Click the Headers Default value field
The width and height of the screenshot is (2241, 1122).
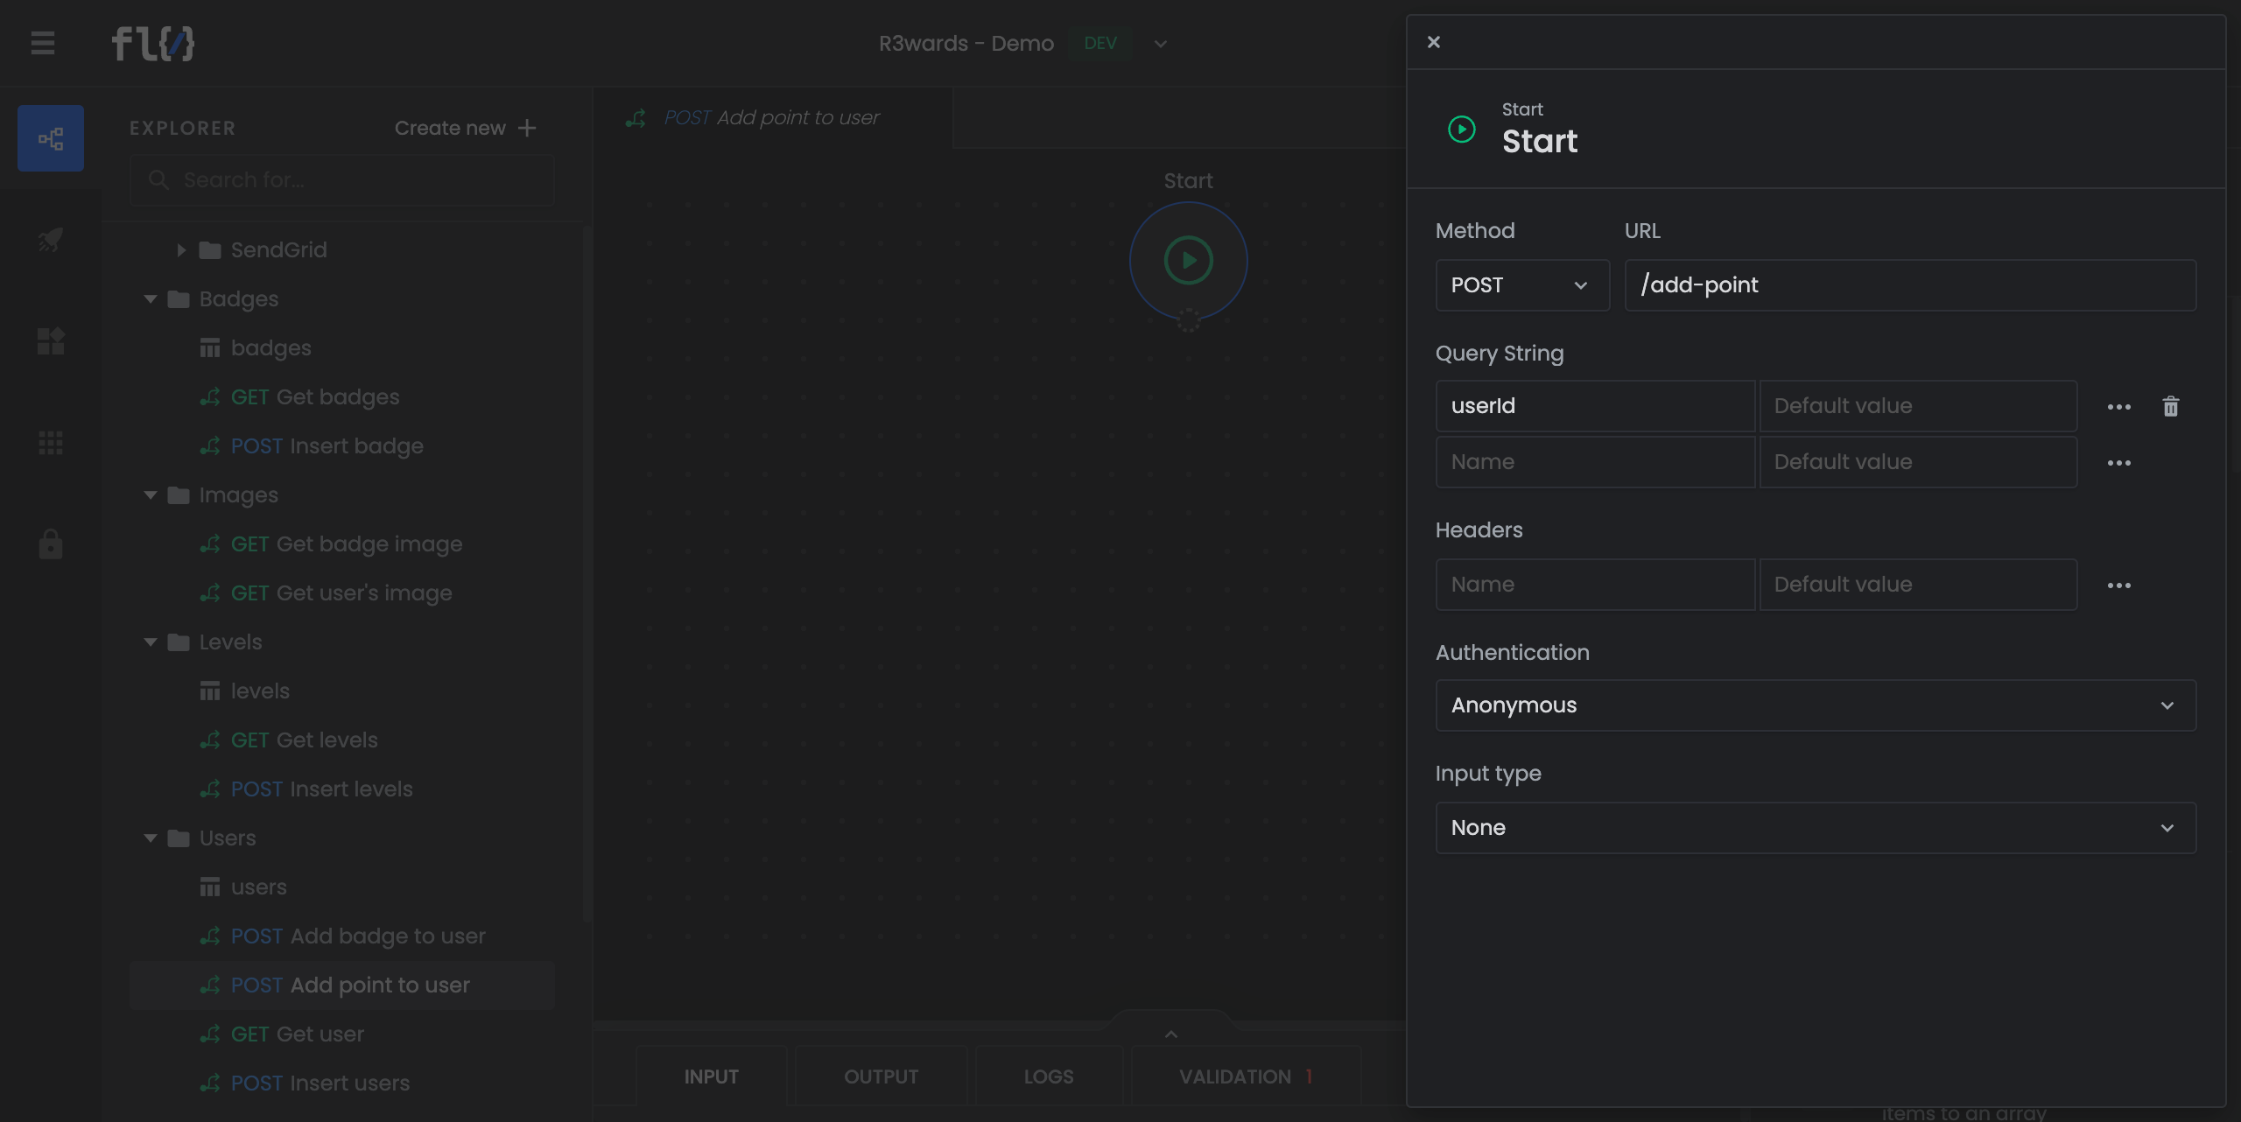1918,585
